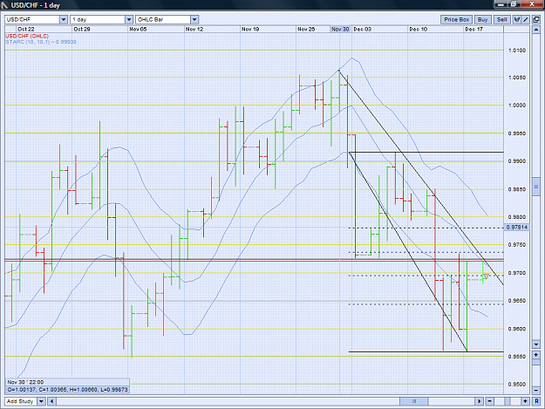Click the Dec 17 date axis label
545x409 pixels.
click(x=473, y=29)
